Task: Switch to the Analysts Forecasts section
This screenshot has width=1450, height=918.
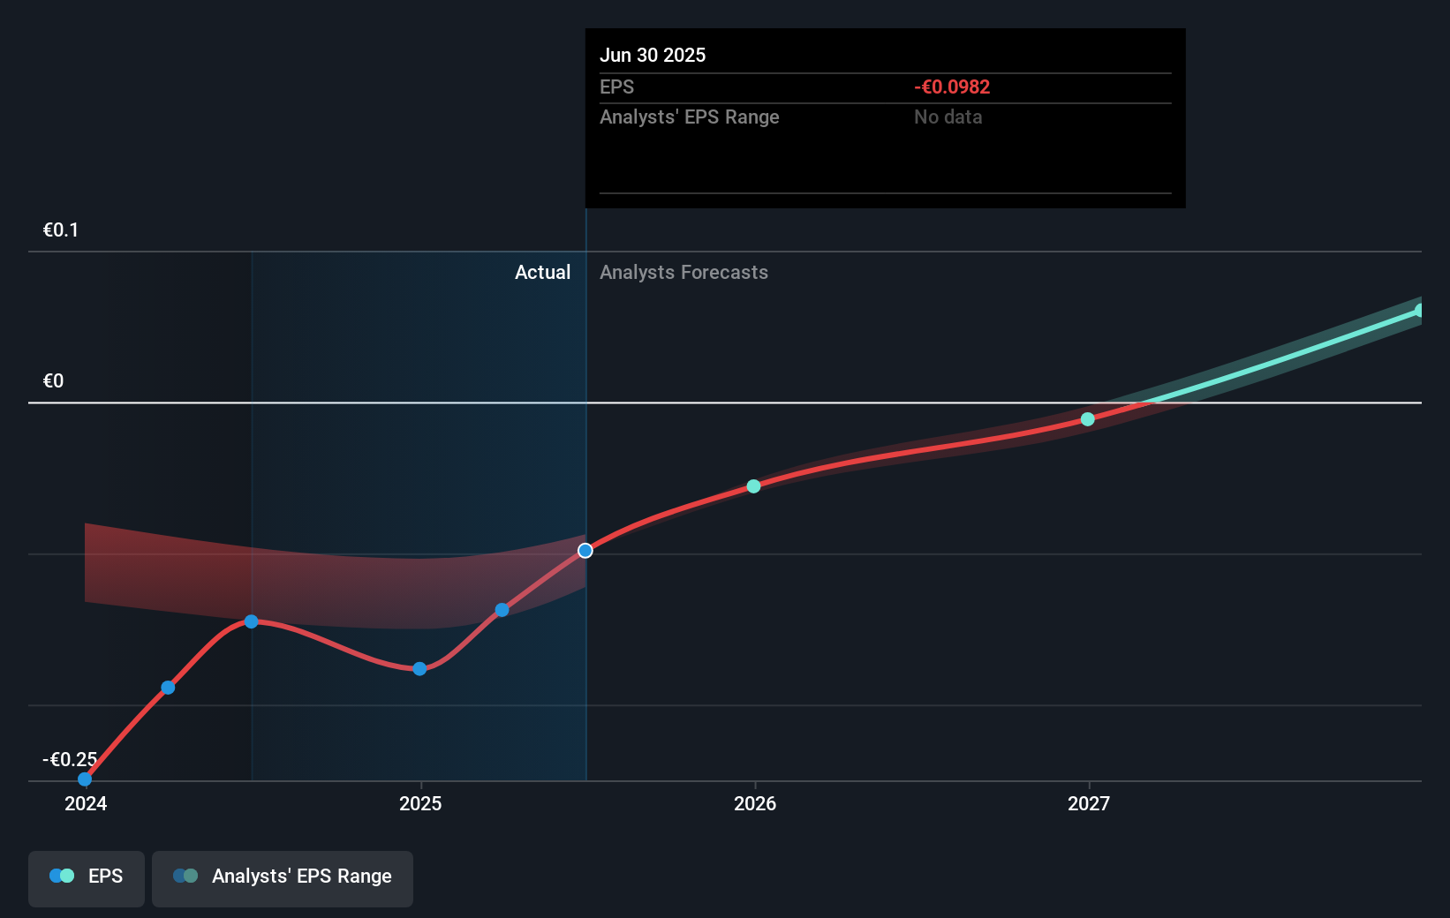Action: point(683,273)
